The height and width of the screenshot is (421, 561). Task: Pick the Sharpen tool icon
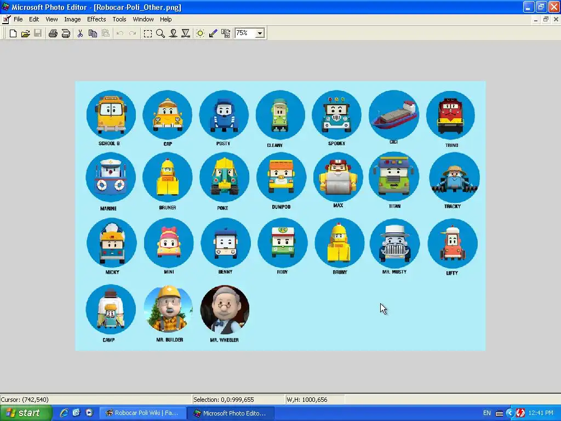click(x=186, y=33)
